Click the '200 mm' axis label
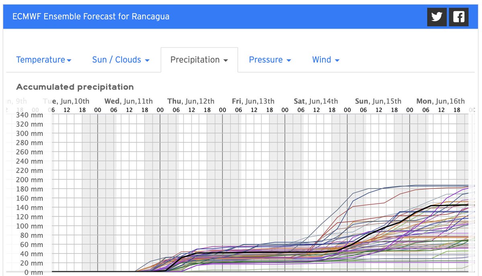This screenshot has height=276, width=482. tap(29, 180)
